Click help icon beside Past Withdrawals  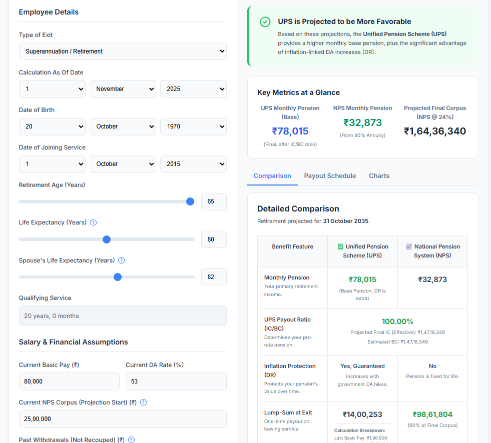pos(131,440)
